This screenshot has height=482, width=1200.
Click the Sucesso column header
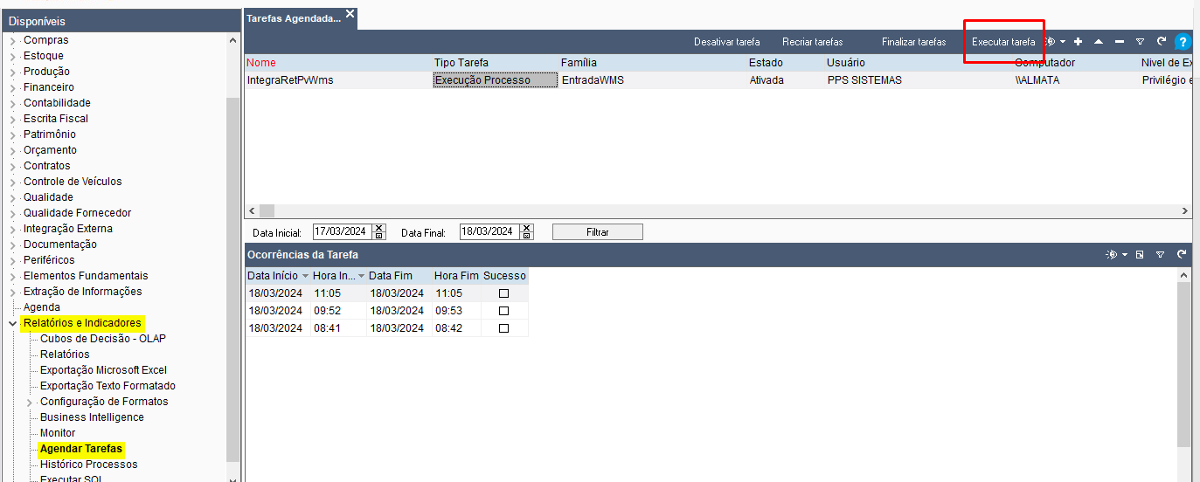pos(504,276)
